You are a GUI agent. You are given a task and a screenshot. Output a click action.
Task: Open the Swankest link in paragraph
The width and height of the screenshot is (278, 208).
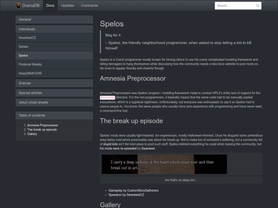(x=148, y=148)
